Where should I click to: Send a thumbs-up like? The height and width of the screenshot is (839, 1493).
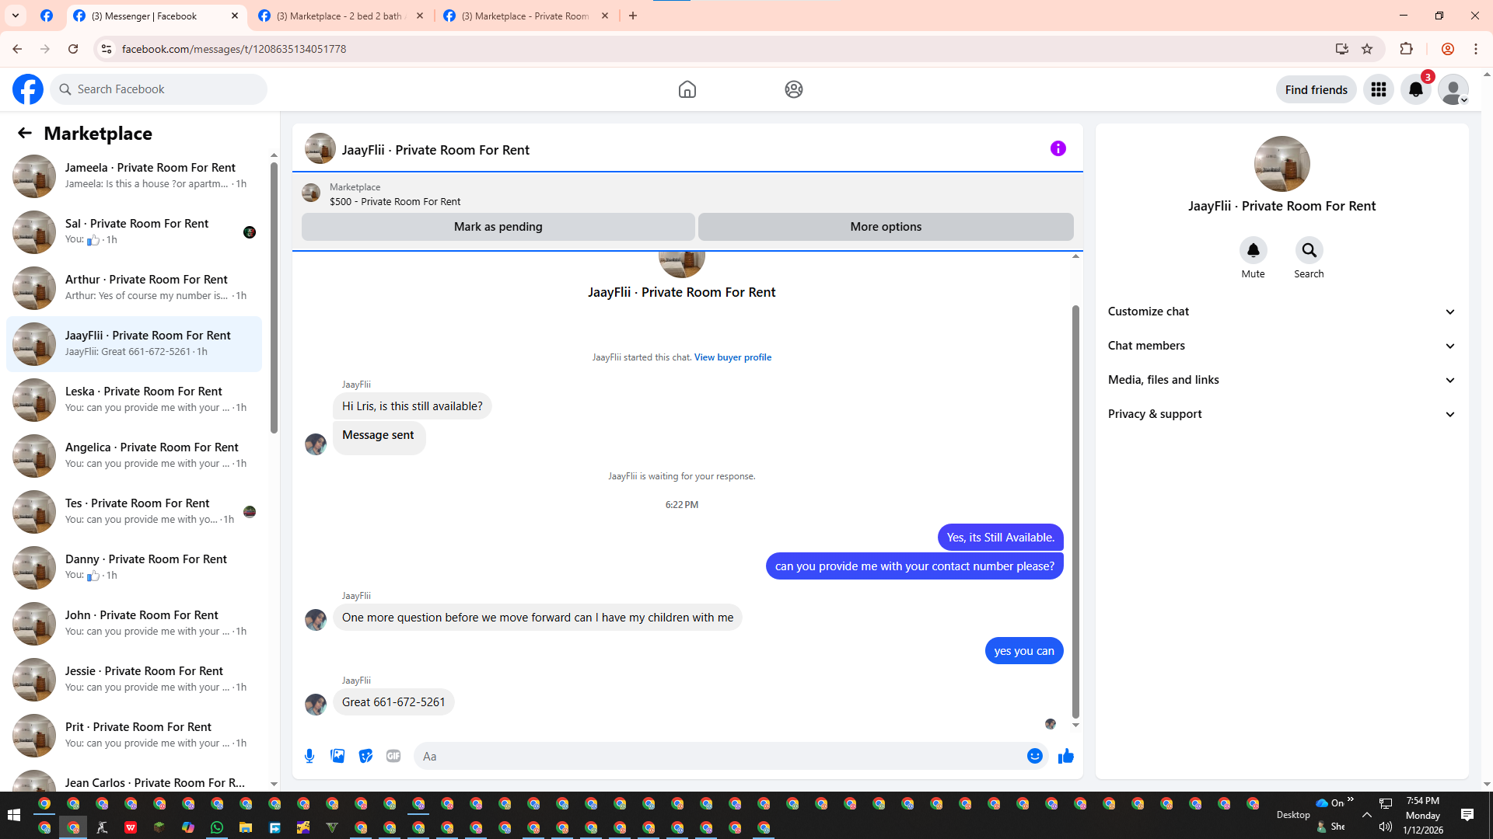(1065, 756)
